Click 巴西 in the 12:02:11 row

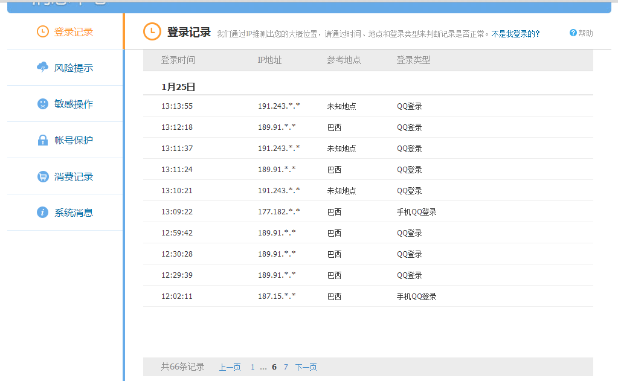334,296
